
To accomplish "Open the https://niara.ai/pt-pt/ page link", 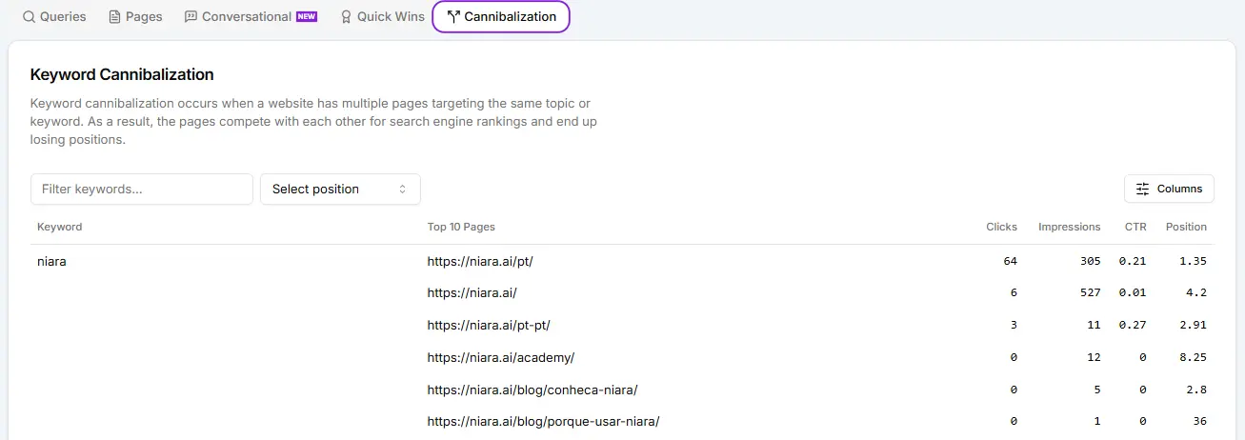I will [490, 325].
